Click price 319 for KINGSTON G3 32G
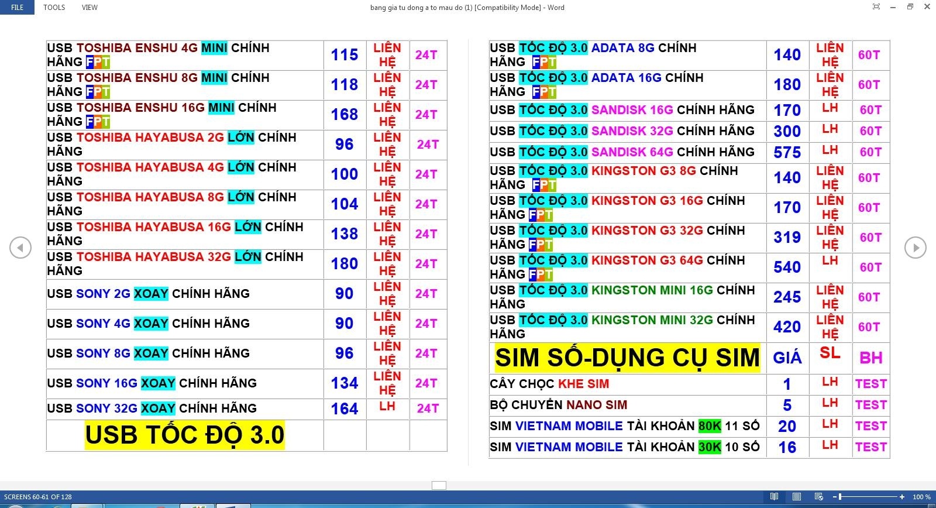This screenshot has height=508, width=936. point(787,238)
